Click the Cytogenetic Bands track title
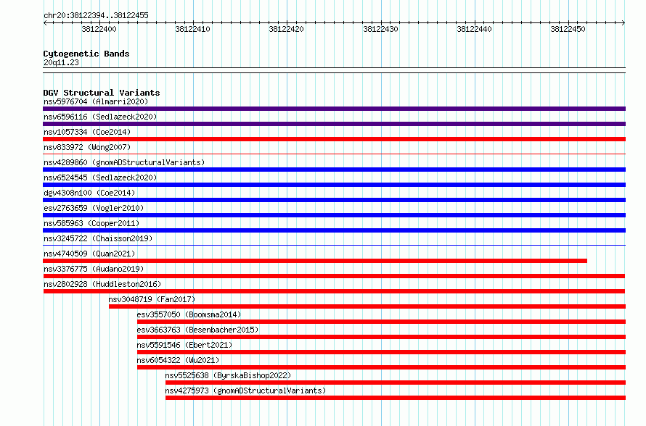 click(86, 54)
